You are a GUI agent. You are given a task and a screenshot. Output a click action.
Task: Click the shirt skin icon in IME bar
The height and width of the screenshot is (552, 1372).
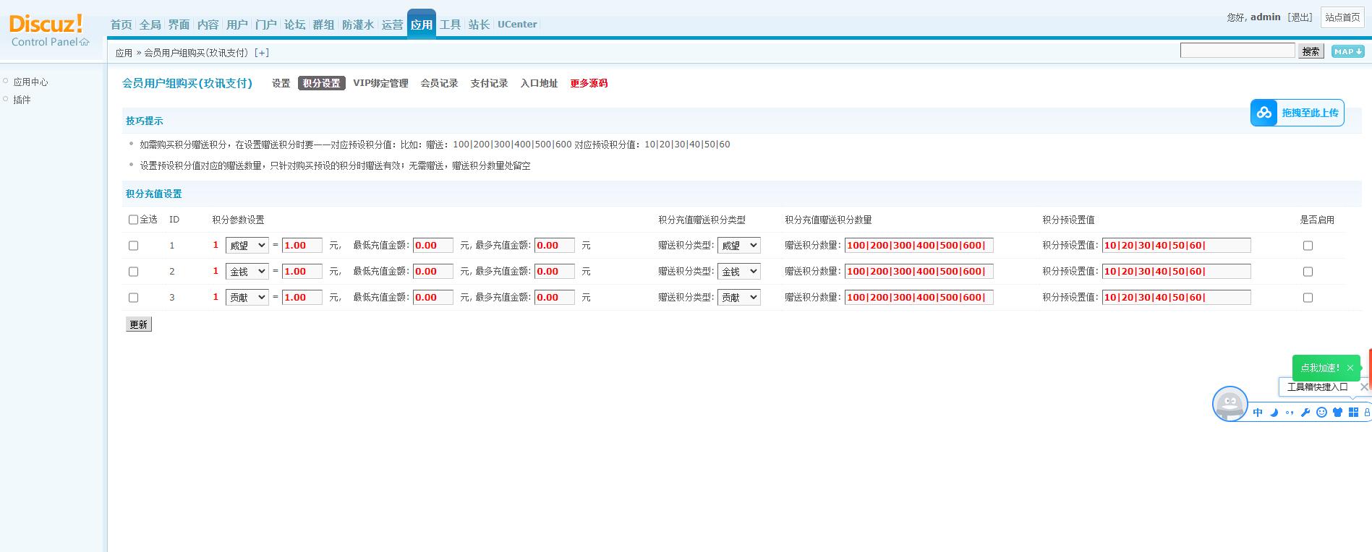click(1337, 413)
